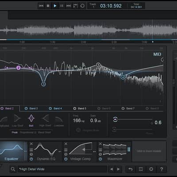Toggle the loop region button in transport

[76, 6]
